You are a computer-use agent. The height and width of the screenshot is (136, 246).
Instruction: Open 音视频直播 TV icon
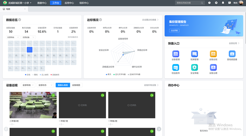pos(232,54)
